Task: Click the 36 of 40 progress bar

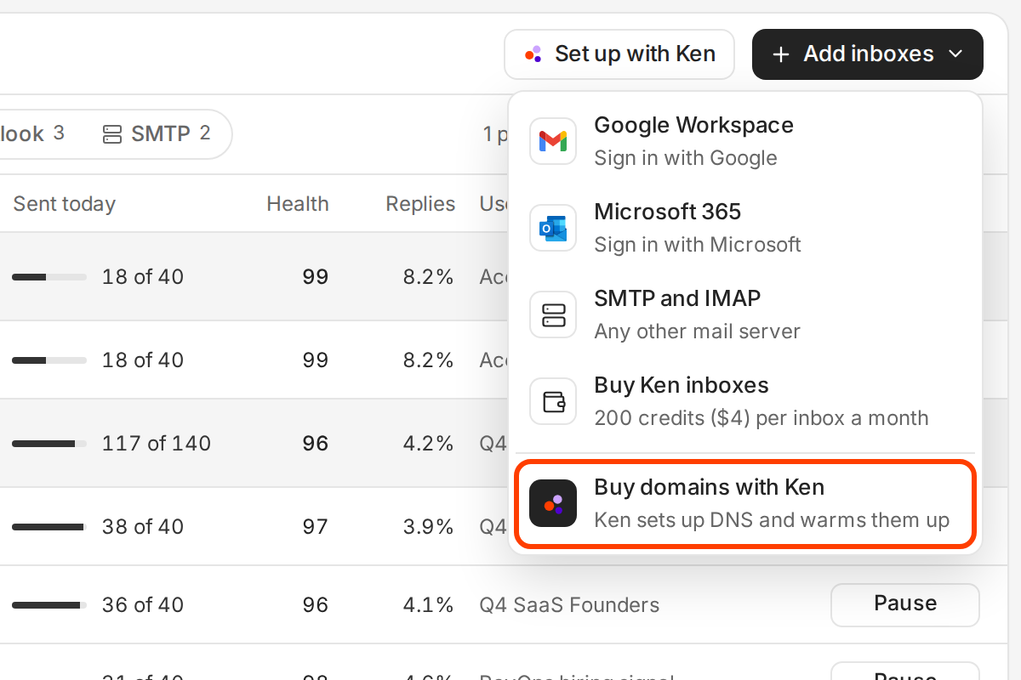Action: pos(49,605)
